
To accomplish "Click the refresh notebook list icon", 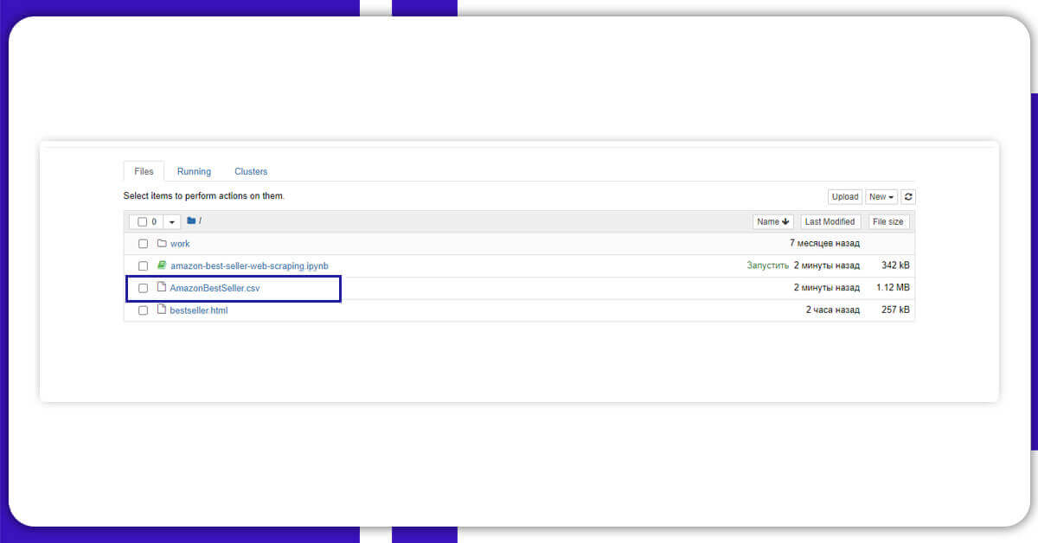I will click(x=908, y=196).
